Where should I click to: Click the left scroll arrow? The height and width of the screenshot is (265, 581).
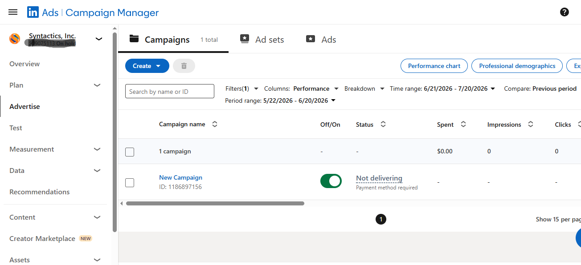pos(122,203)
